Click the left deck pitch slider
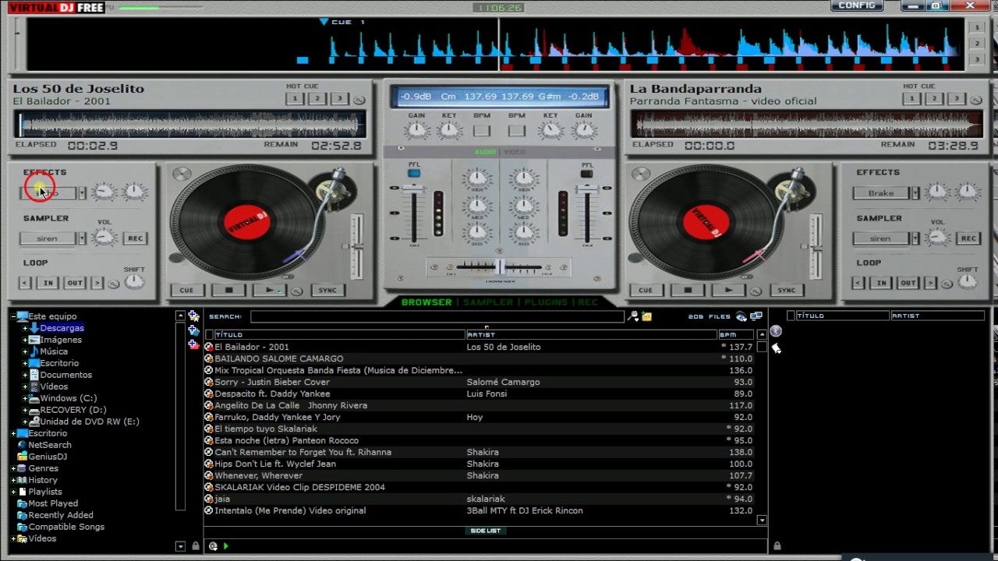 [x=357, y=246]
